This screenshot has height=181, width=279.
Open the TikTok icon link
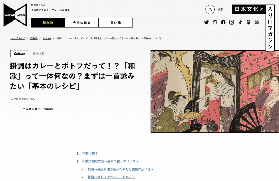tap(240, 22)
